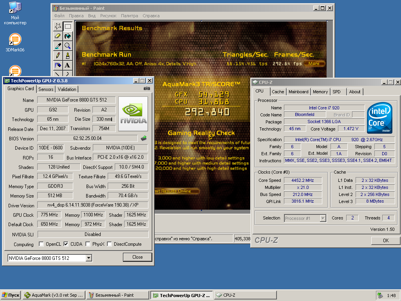Open the Мой компьютер desktop icon
This screenshot has height=301, width=401.
point(15,13)
